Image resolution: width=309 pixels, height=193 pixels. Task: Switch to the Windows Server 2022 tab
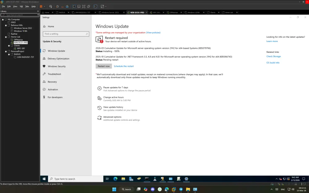[110, 12]
